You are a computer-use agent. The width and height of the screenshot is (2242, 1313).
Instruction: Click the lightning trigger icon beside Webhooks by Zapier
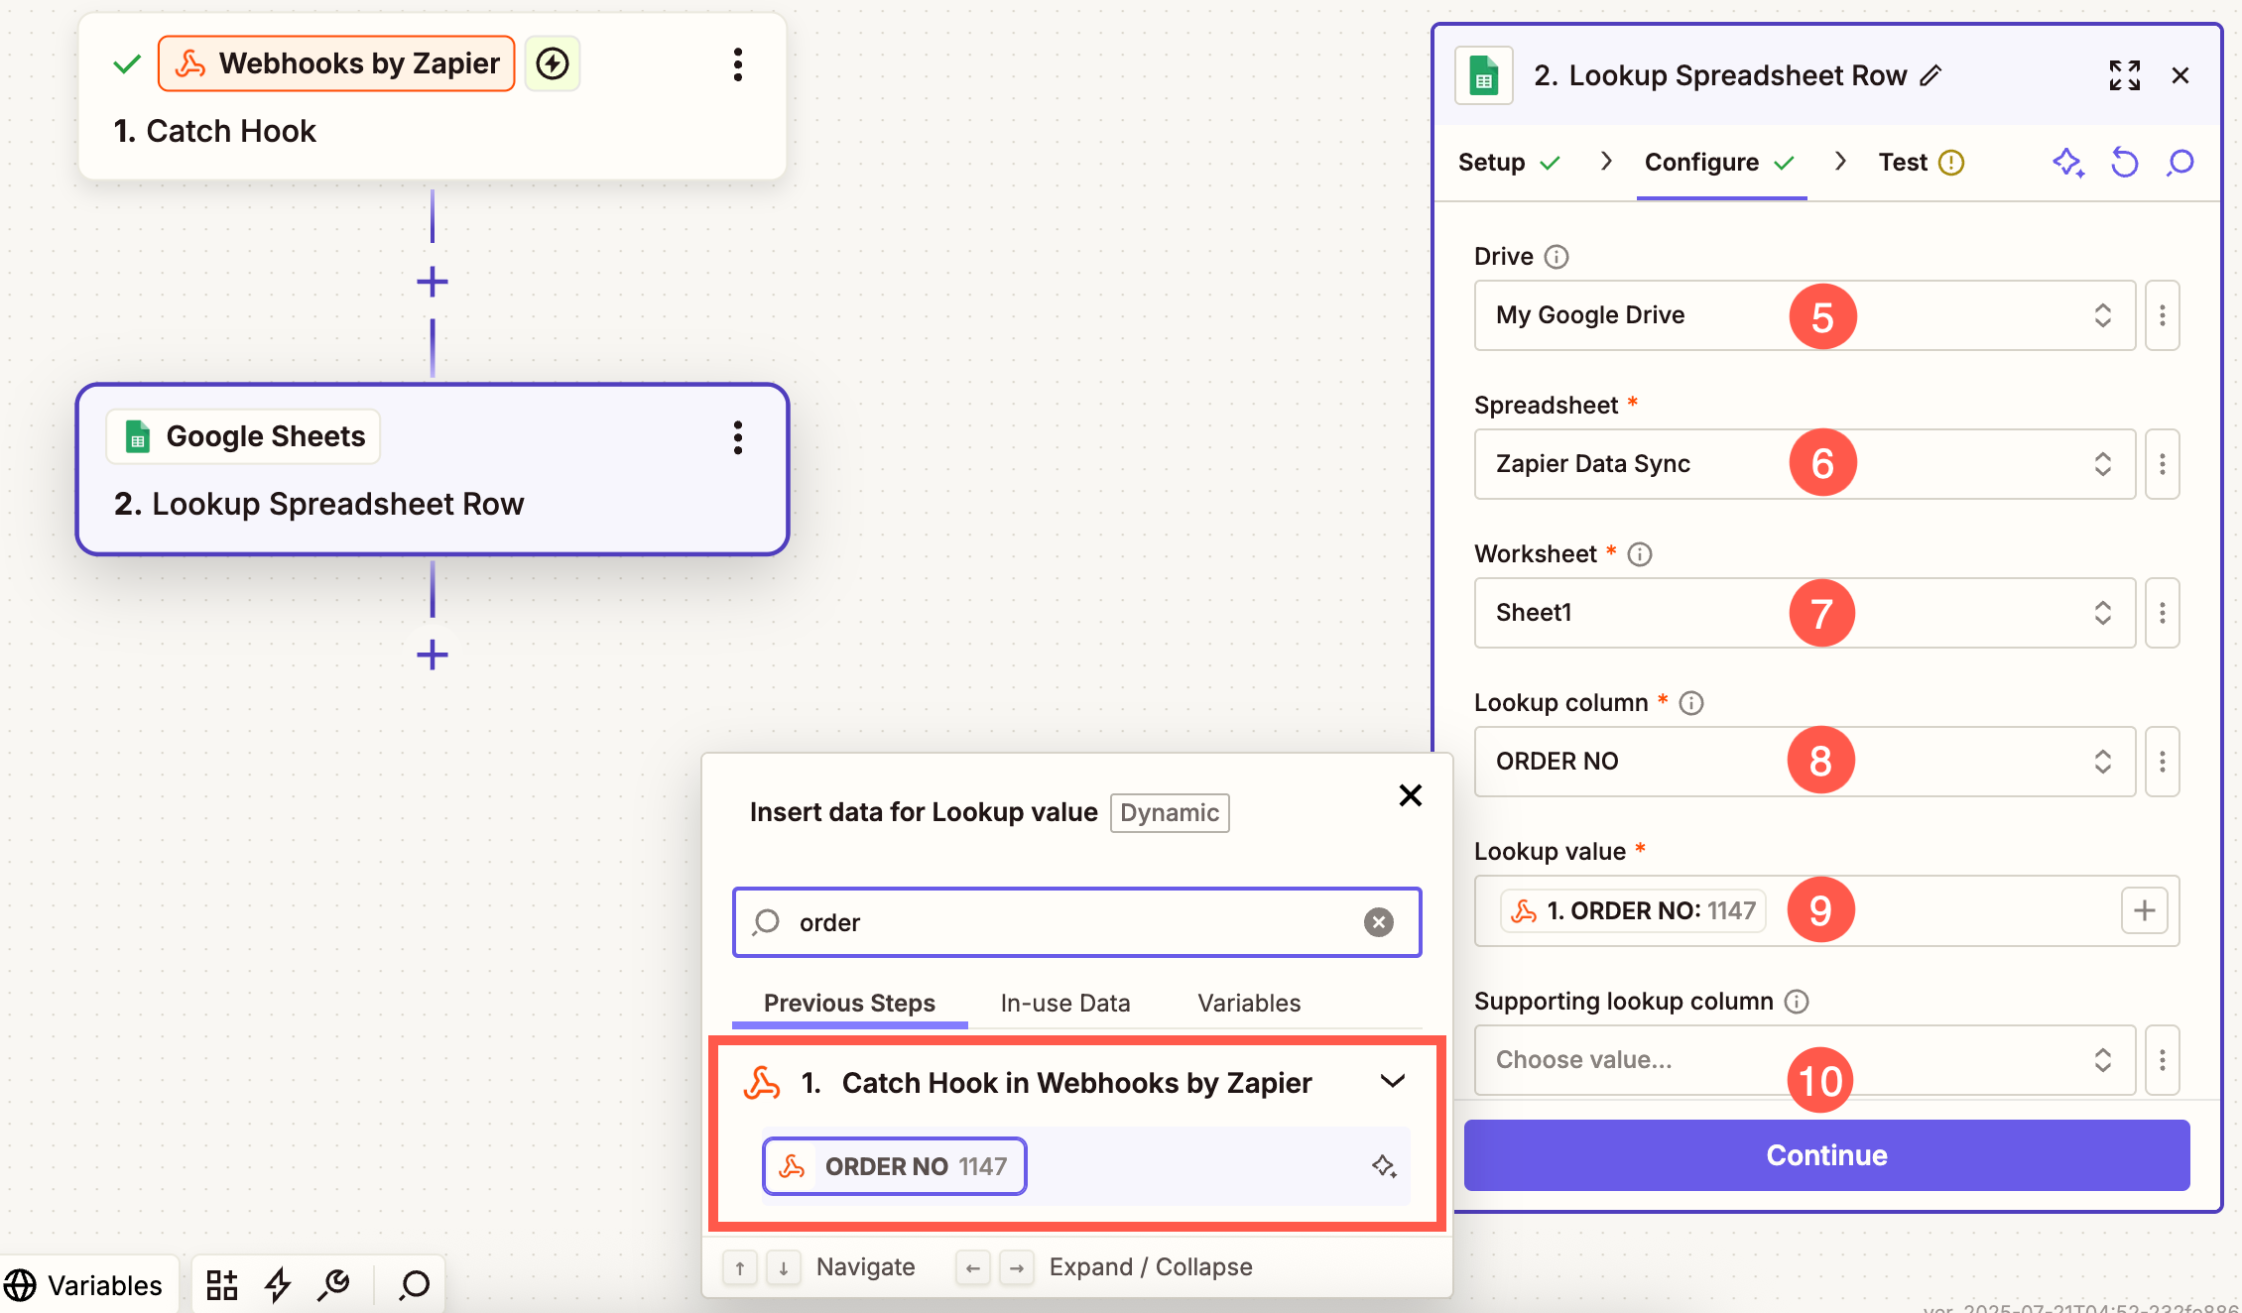click(553, 63)
